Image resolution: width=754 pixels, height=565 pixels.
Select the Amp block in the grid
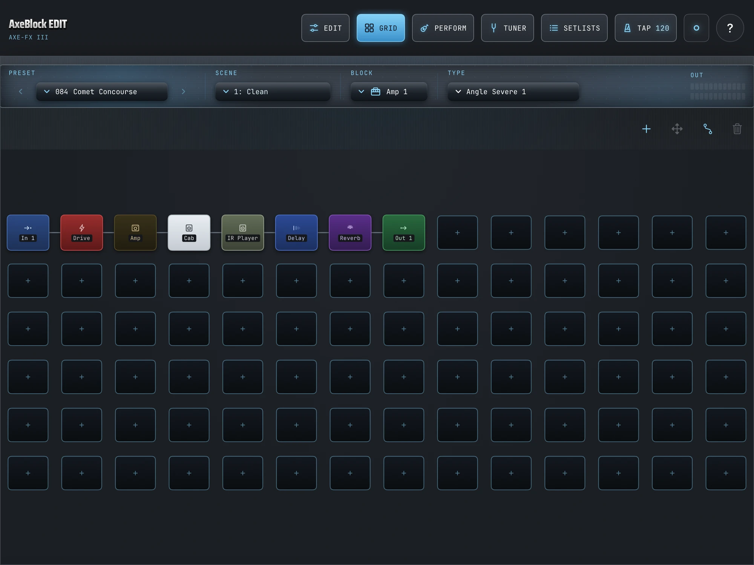coord(135,232)
